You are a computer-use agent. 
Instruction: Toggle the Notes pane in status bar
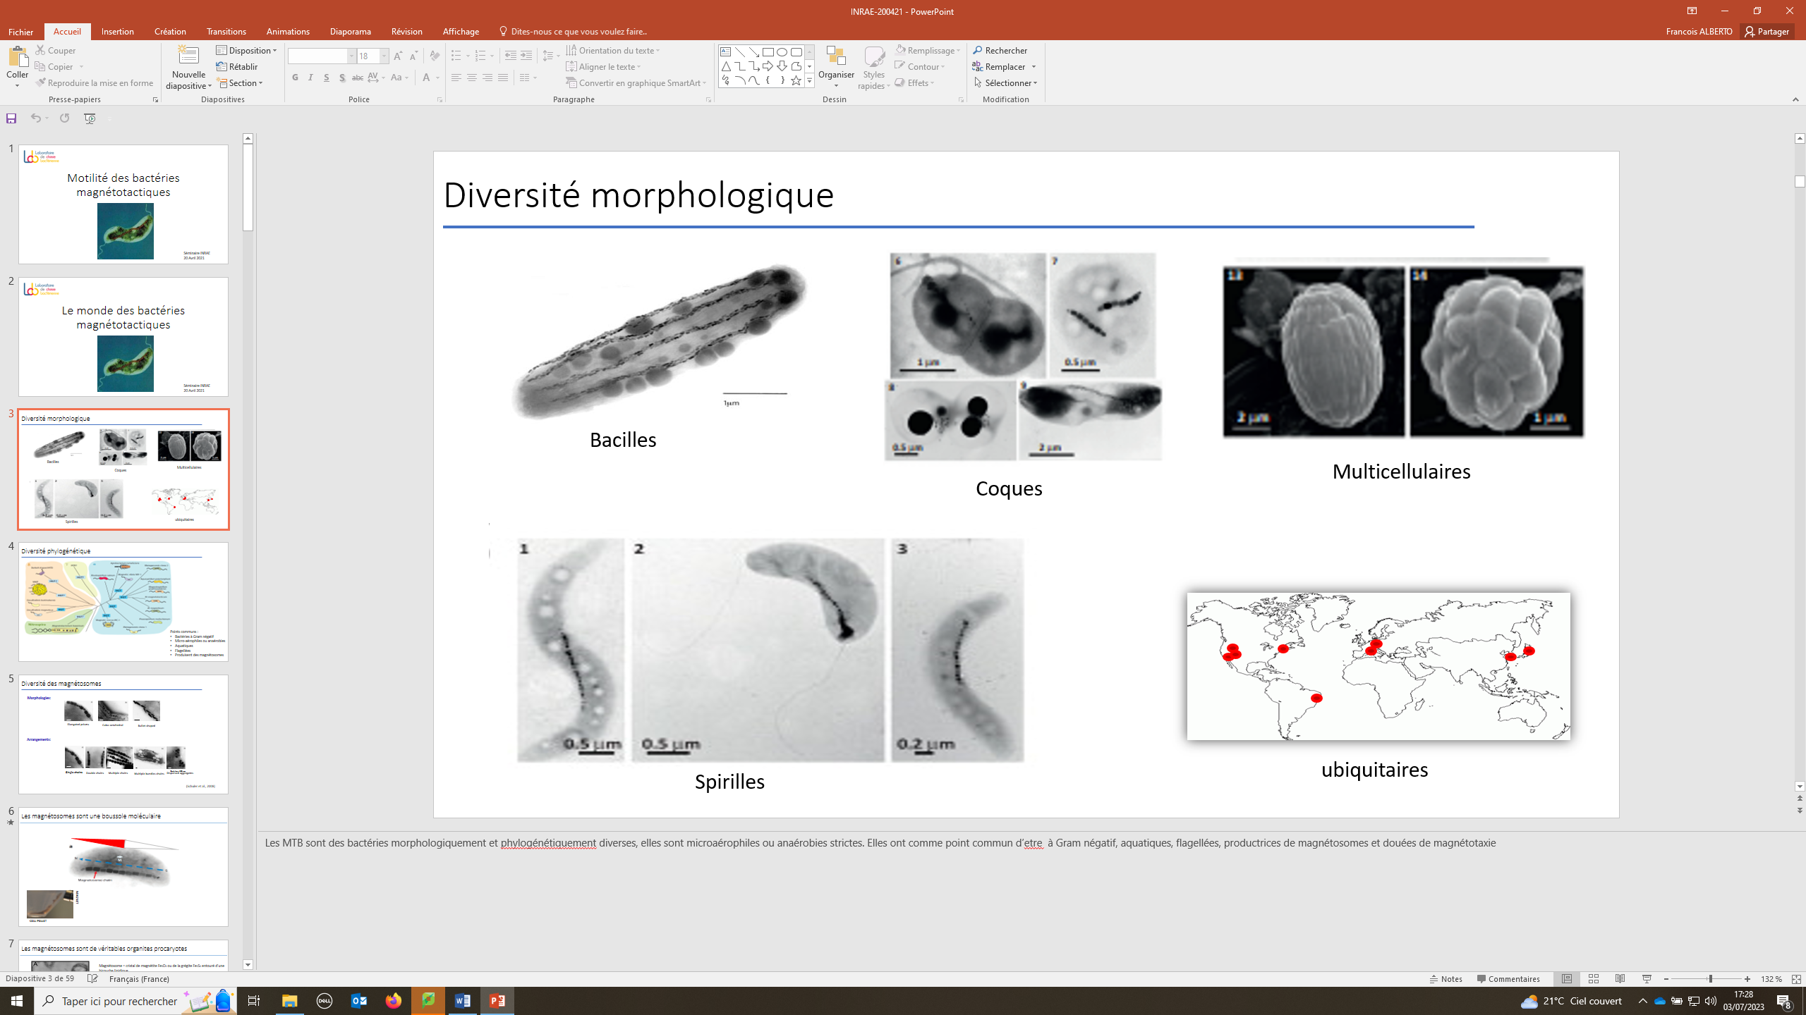point(1446,979)
